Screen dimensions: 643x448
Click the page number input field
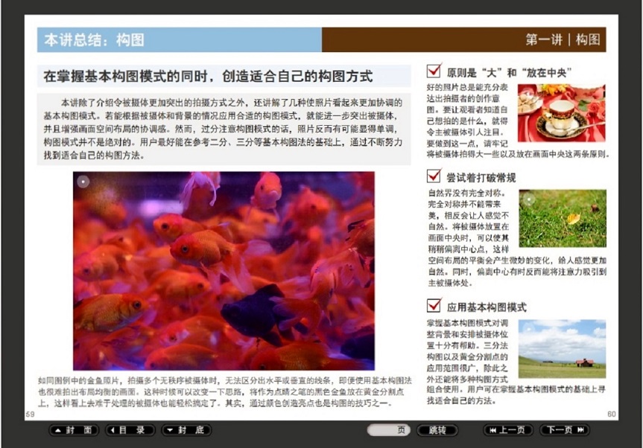(387, 430)
